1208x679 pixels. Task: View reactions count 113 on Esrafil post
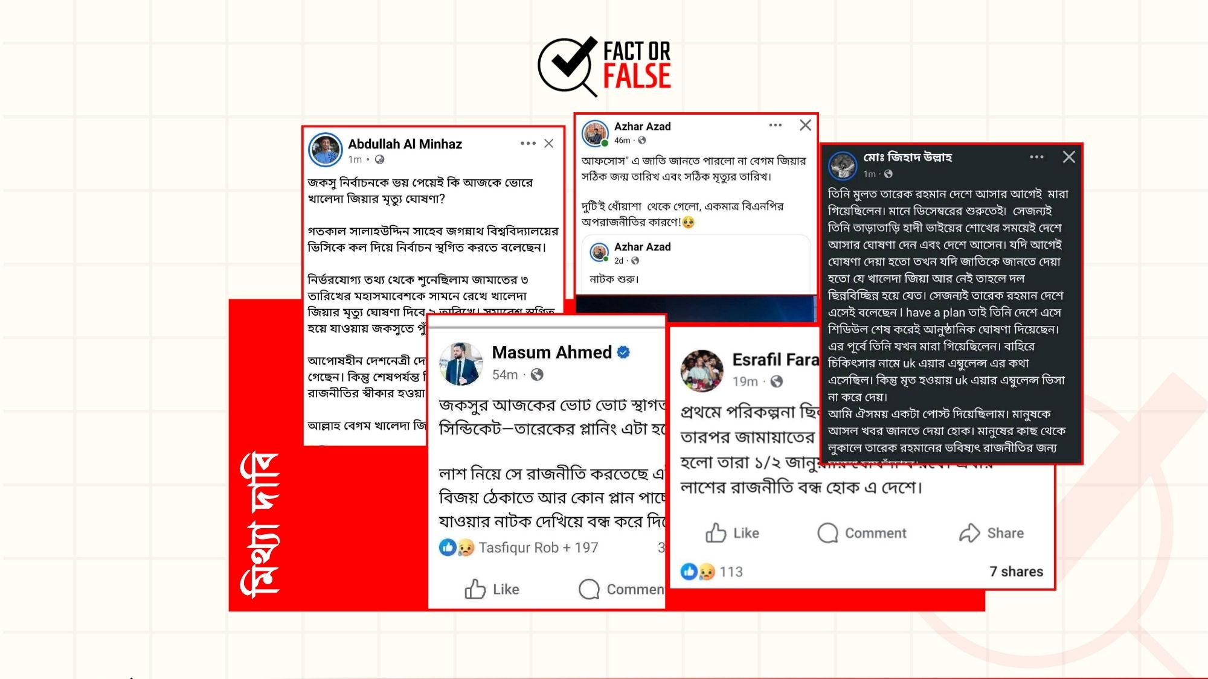click(x=712, y=572)
